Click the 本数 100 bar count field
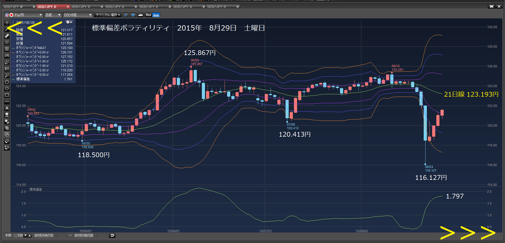The width and height of the screenshot is (505, 243). tap(18, 235)
